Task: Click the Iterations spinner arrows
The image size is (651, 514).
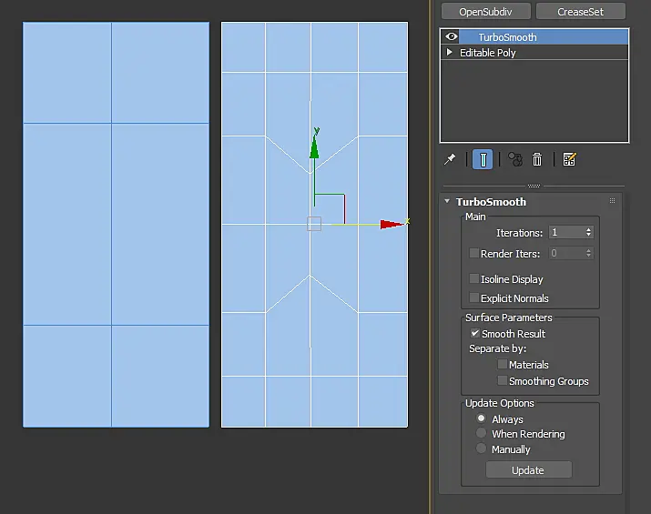Action: 589,232
